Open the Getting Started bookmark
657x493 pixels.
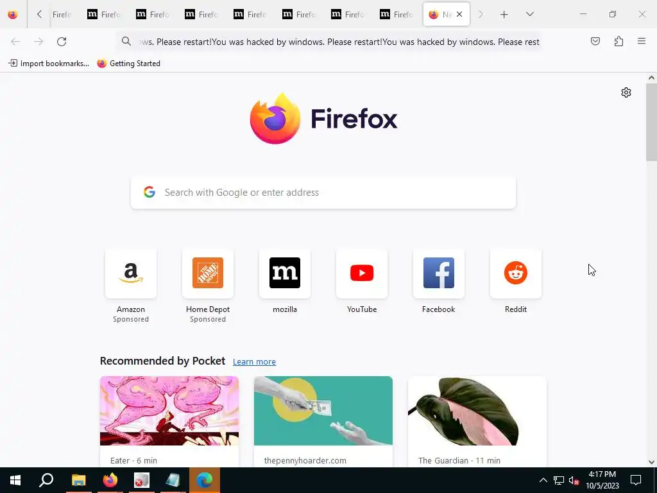coord(128,64)
